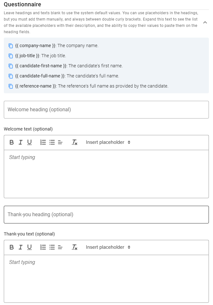Toggle underline in the Welcome text toolbar

coord(29,142)
